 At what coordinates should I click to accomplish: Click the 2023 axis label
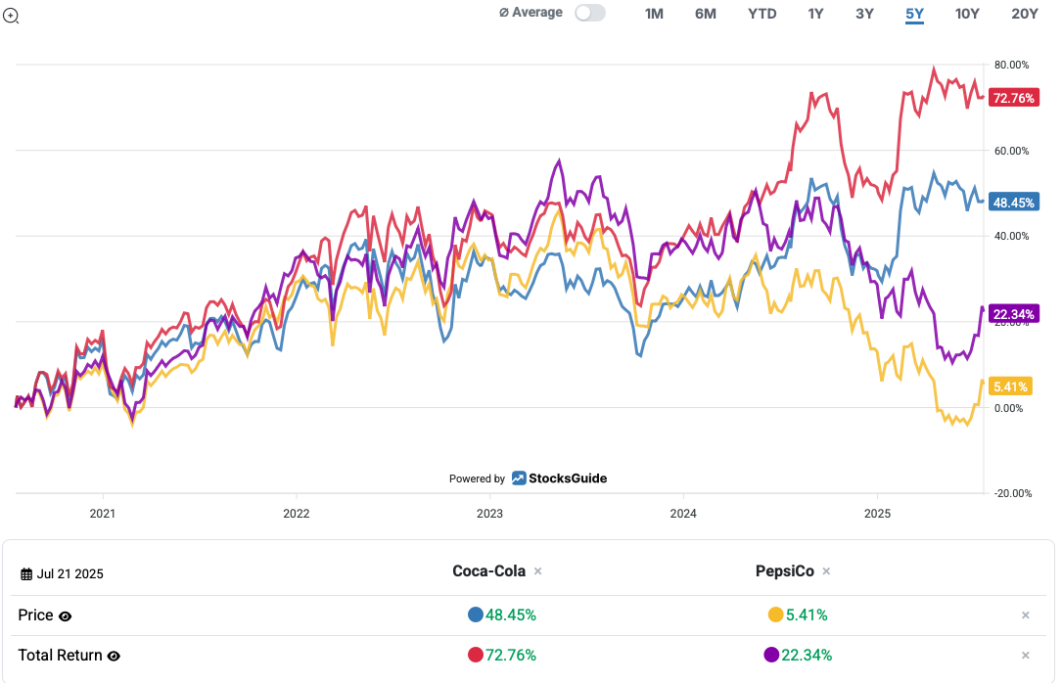coord(489,514)
